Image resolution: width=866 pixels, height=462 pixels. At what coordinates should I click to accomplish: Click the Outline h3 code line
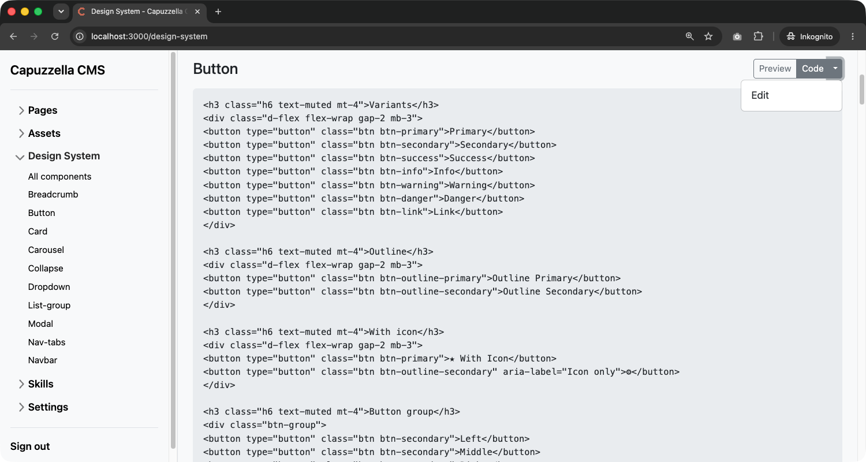(318, 252)
